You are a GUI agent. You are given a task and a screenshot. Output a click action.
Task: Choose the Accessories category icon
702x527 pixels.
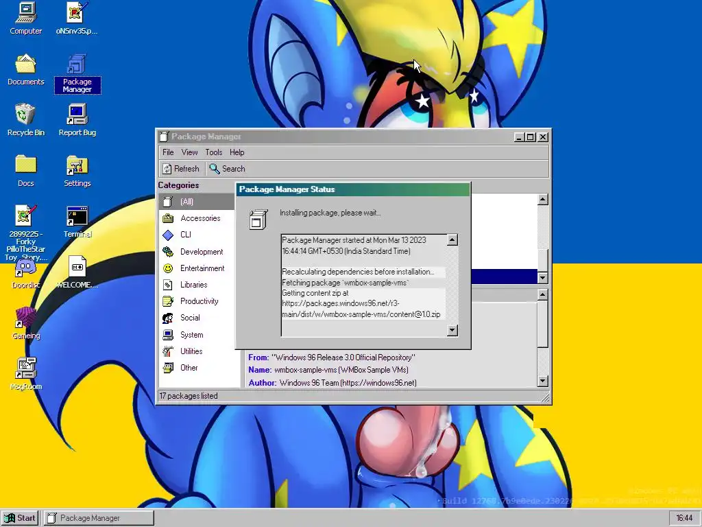(168, 218)
